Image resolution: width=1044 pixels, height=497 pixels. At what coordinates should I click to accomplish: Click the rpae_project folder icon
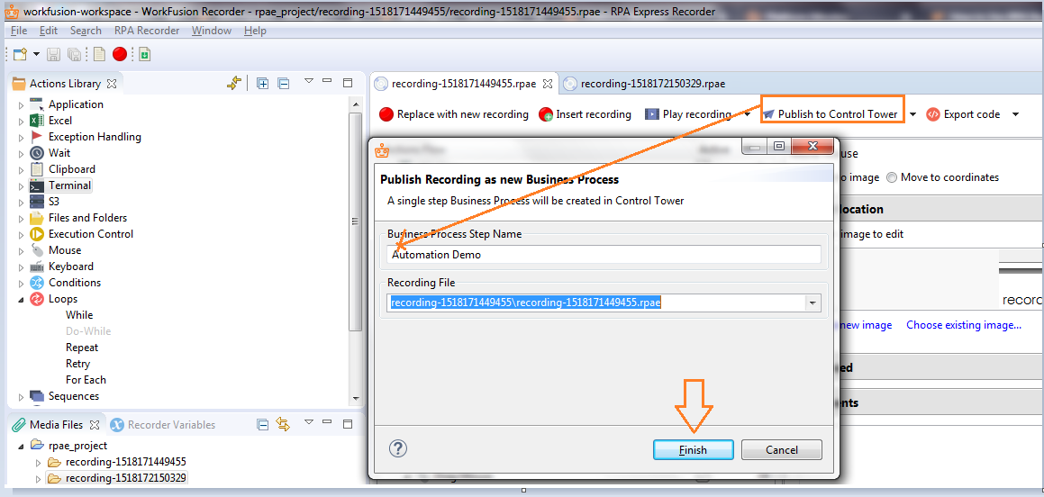point(37,446)
